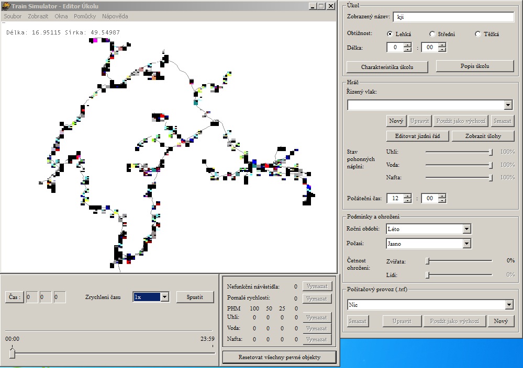The width and height of the screenshot is (523, 368).
Task: Increase the Počáteční čas hours value
Action: pos(407,196)
